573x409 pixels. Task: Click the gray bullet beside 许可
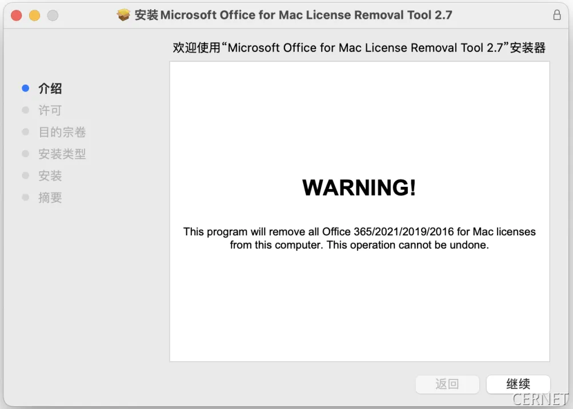25,110
